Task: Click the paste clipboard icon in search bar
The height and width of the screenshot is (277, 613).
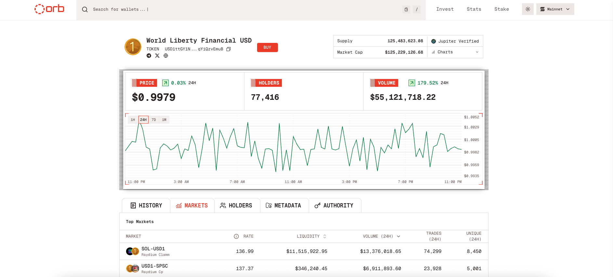Action: (x=406, y=9)
